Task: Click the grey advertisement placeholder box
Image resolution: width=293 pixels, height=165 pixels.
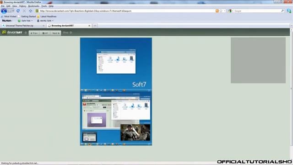Action: [258, 60]
